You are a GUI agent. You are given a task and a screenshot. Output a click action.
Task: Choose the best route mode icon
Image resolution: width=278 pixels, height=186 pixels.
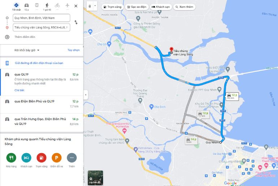point(16,5)
